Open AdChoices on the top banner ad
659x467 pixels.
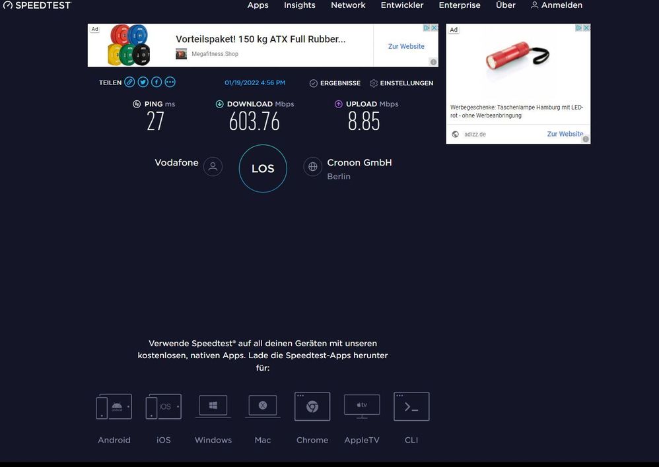click(427, 28)
